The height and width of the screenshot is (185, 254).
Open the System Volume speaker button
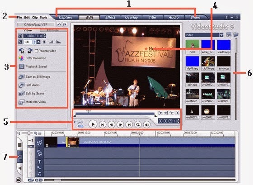147,124
